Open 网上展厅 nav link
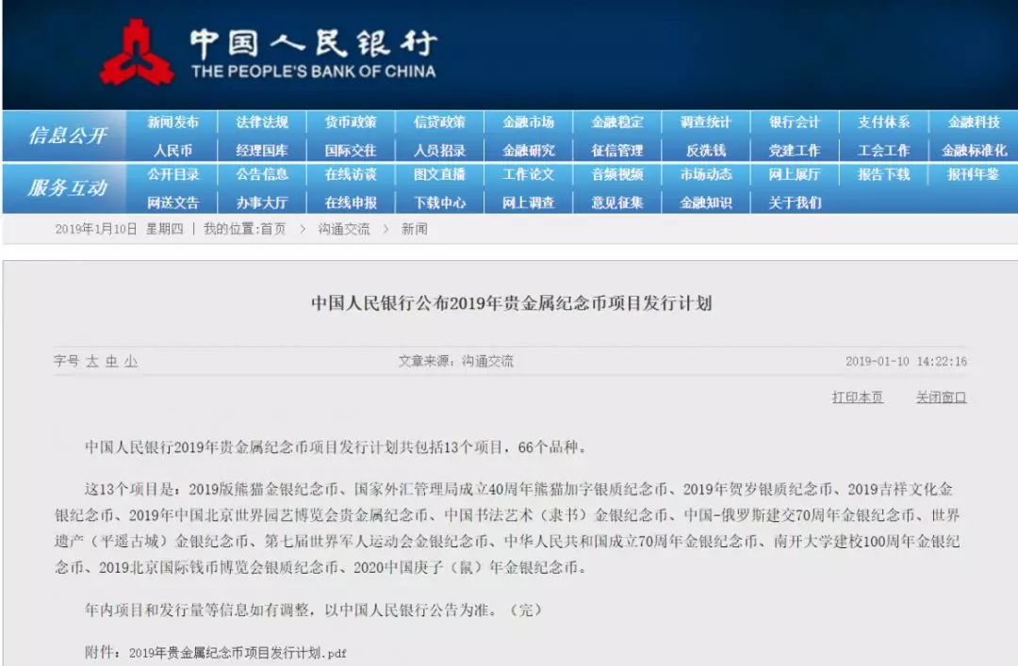 (x=795, y=174)
